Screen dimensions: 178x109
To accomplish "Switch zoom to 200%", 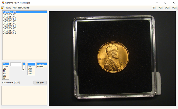I will (x=167, y=7).
